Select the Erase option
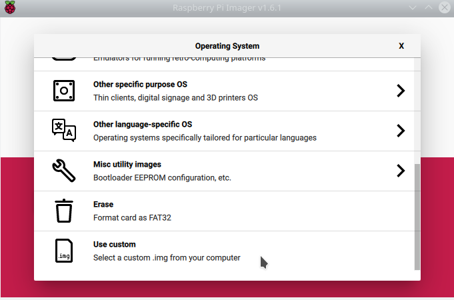The width and height of the screenshot is (454, 300). click(224, 211)
